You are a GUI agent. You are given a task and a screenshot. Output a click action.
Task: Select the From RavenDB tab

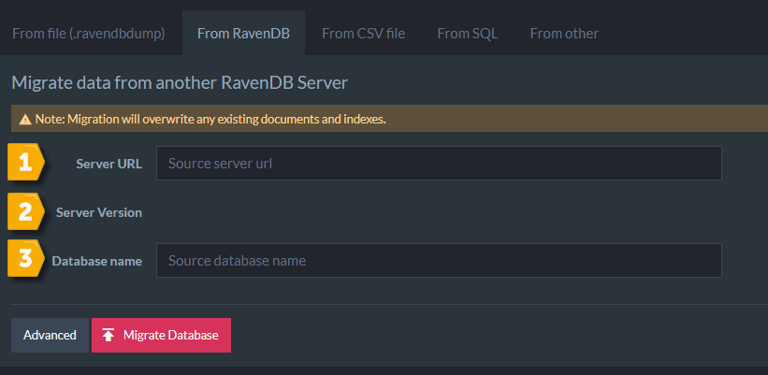pos(243,34)
